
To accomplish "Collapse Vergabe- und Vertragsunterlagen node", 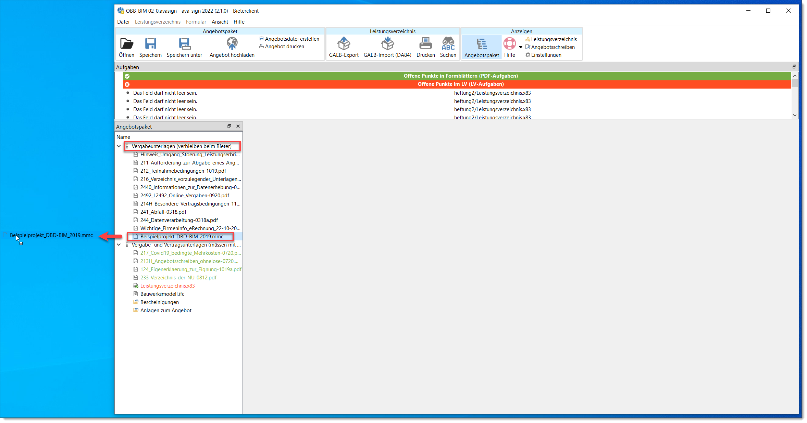I will pyautogui.click(x=119, y=245).
